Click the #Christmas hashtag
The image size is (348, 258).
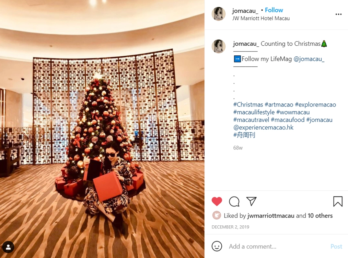click(248, 104)
